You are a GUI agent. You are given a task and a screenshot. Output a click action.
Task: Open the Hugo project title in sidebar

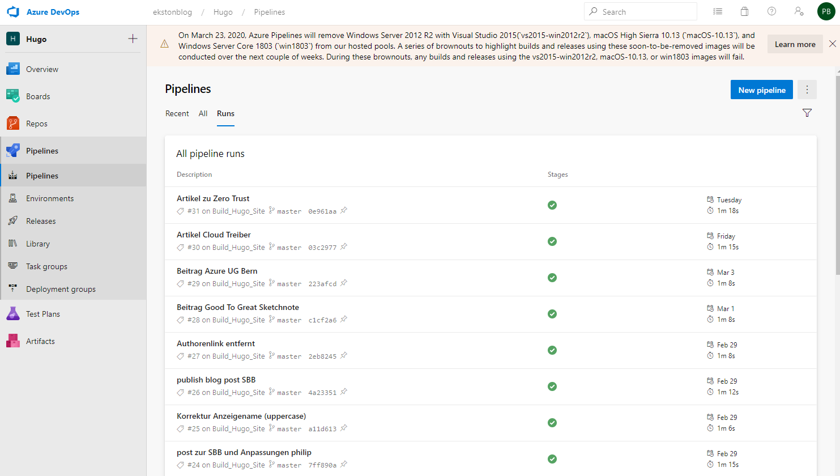tap(36, 39)
